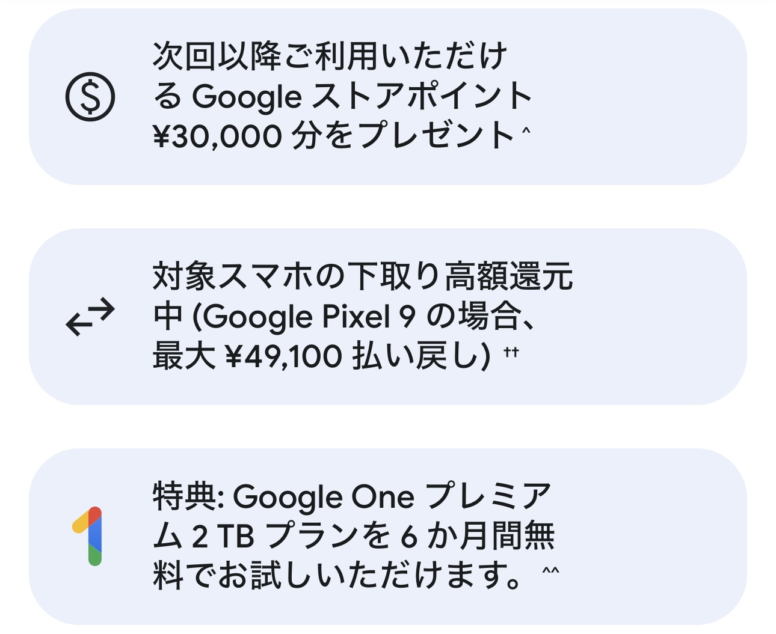Tap the ^^ footnote marker after いただけます。

point(550,570)
